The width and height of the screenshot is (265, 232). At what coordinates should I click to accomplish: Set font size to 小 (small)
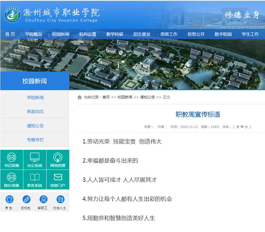(x=246, y=127)
